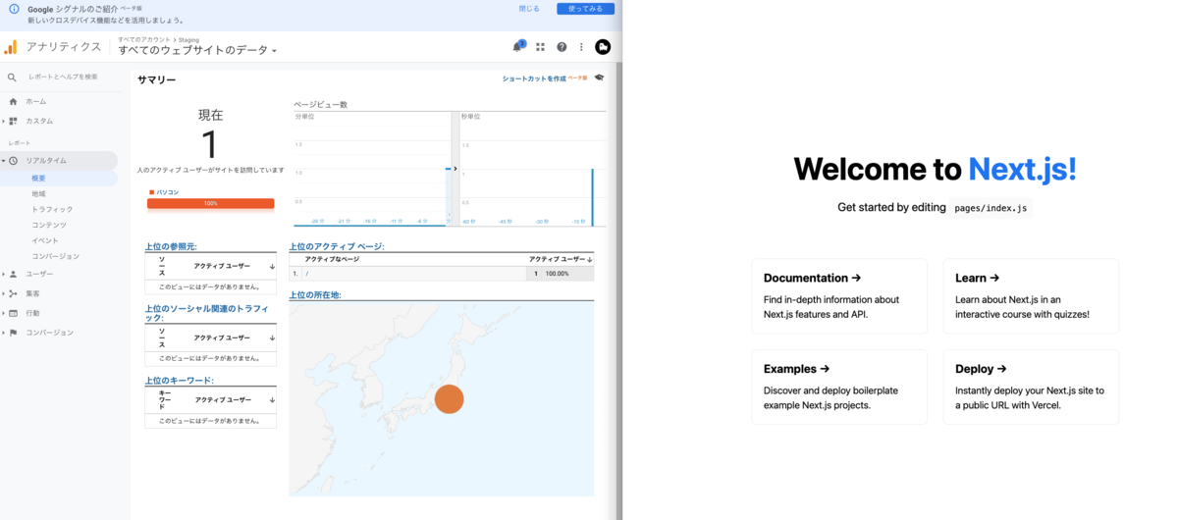This screenshot has width=1178, height=520.
Task: Click the search magnifier icon in sidebar
Action: (13, 77)
